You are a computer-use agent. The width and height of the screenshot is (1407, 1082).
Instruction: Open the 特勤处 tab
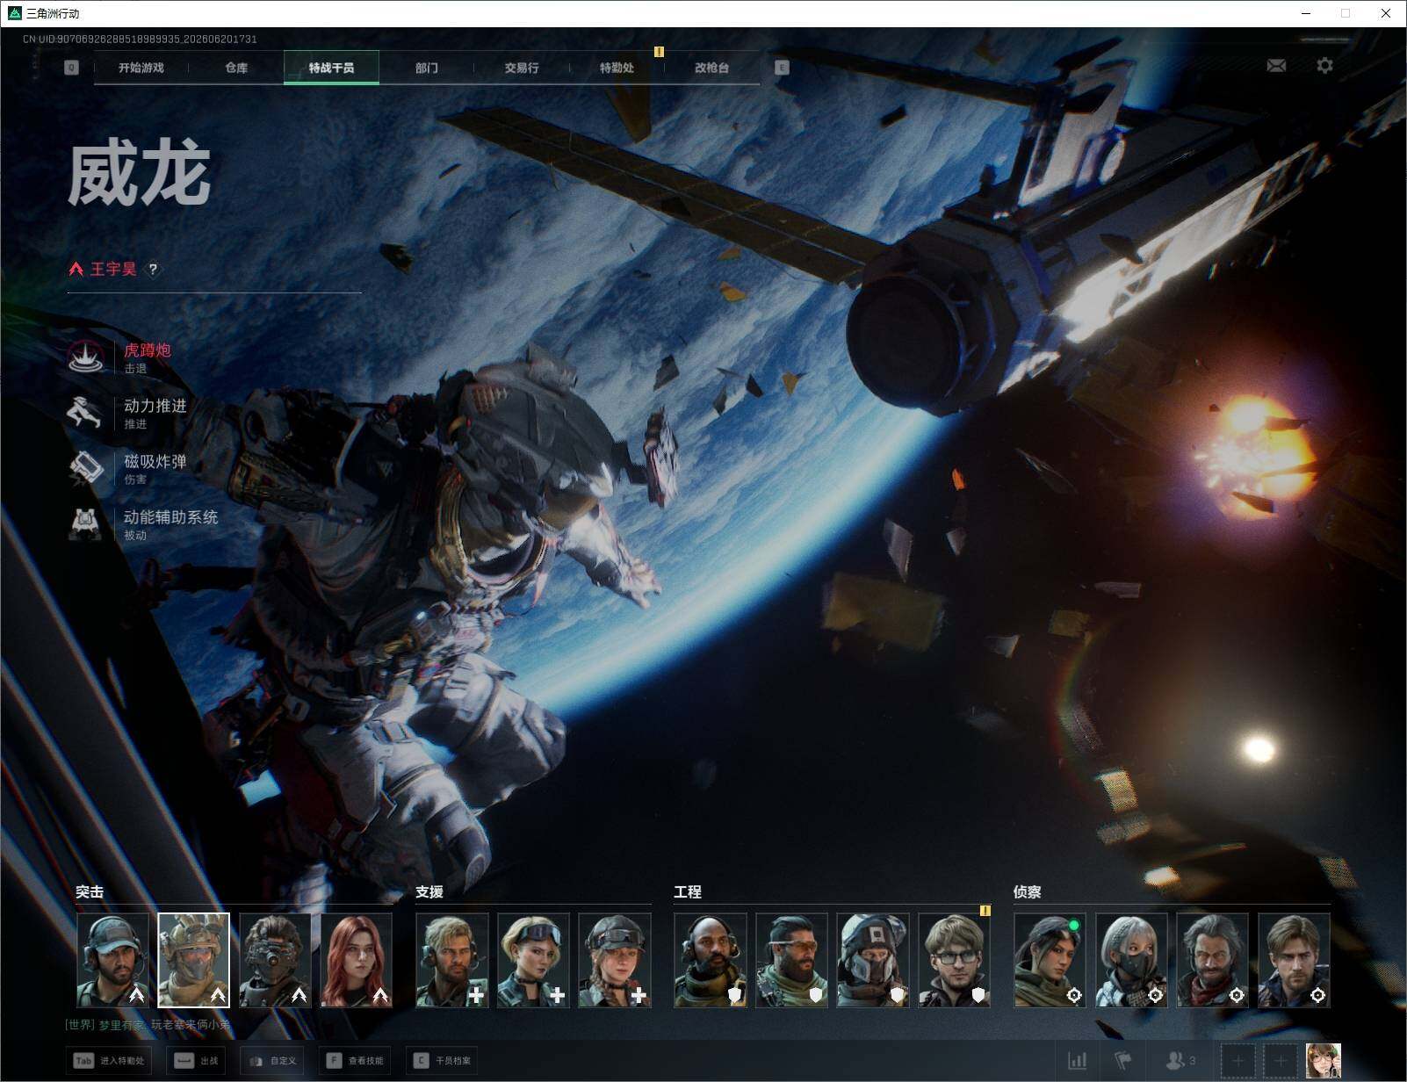tap(617, 68)
